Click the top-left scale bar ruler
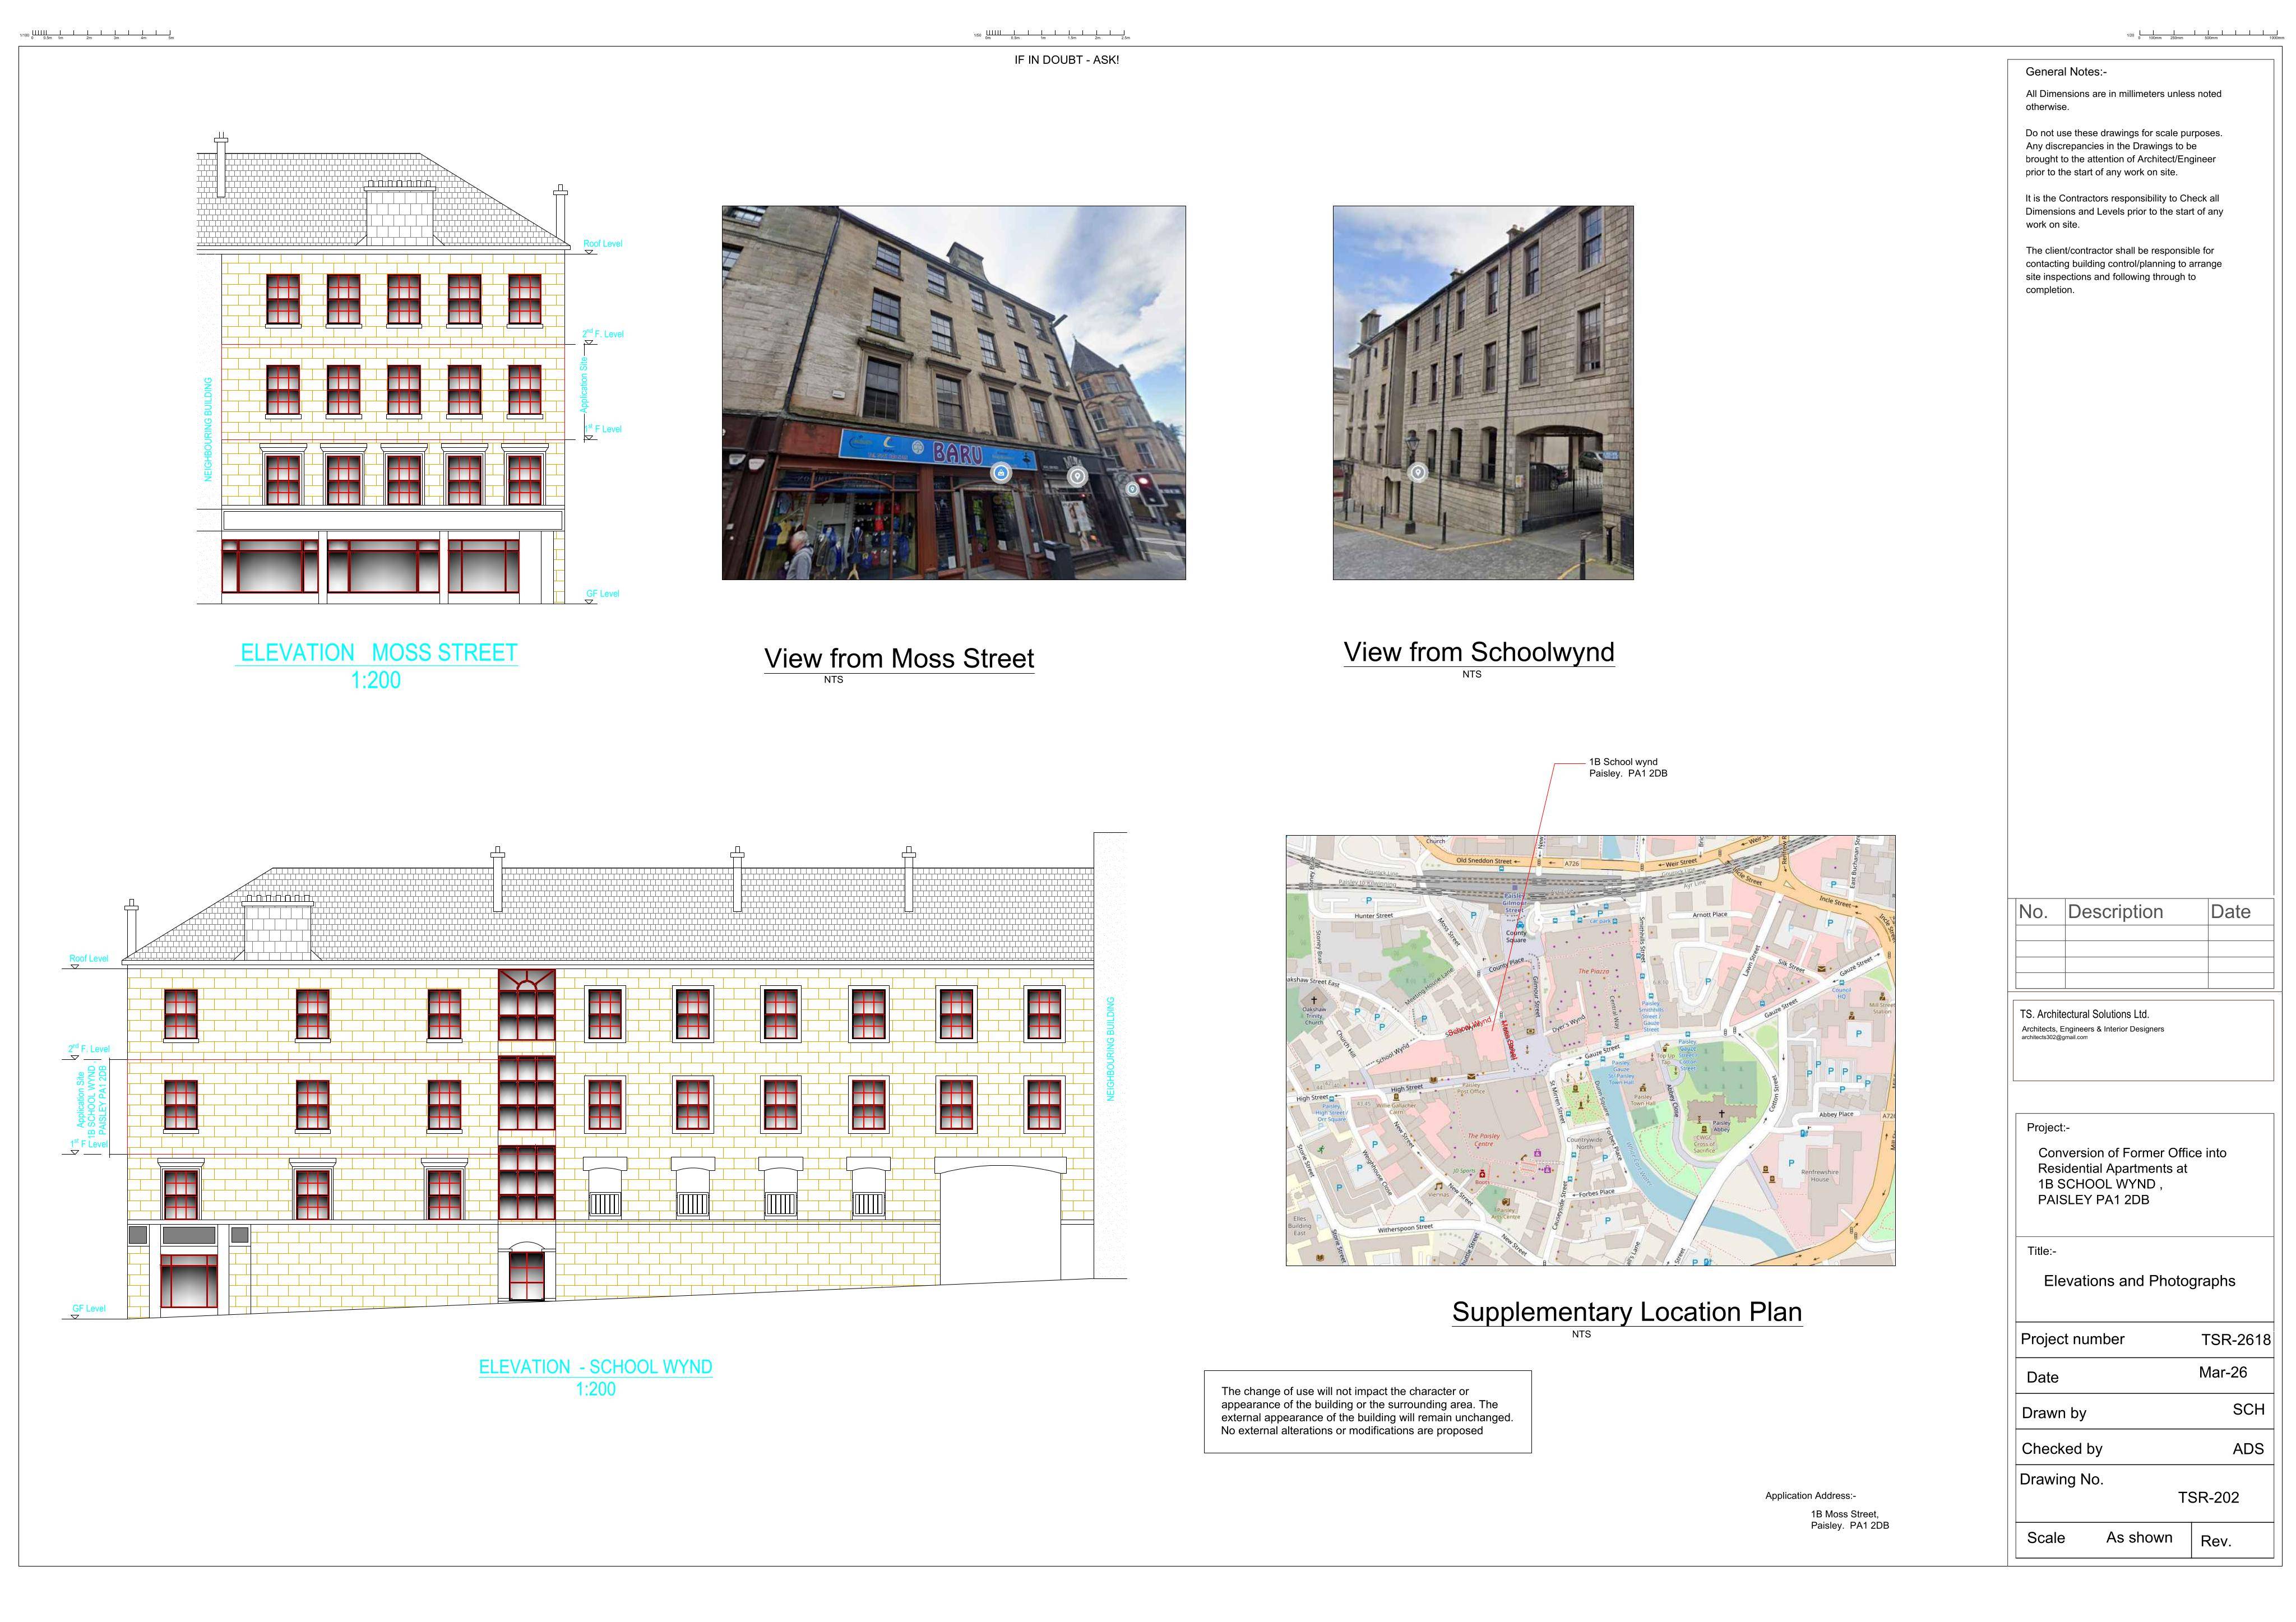This screenshot has width=2296, height=1622. point(98,35)
